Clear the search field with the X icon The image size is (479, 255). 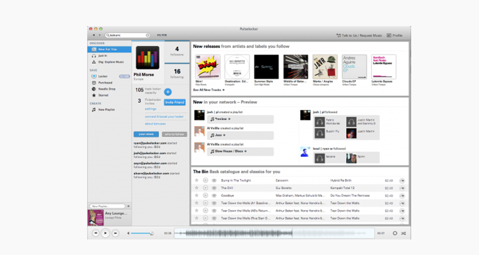pyautogui.click(x=148, y=35)
